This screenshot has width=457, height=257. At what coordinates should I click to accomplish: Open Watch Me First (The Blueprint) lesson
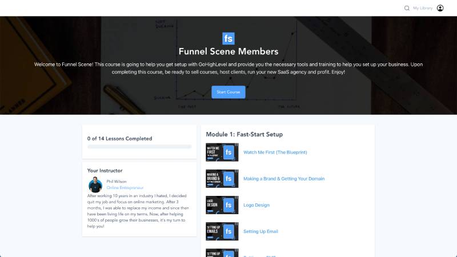(x=275, y=152)
